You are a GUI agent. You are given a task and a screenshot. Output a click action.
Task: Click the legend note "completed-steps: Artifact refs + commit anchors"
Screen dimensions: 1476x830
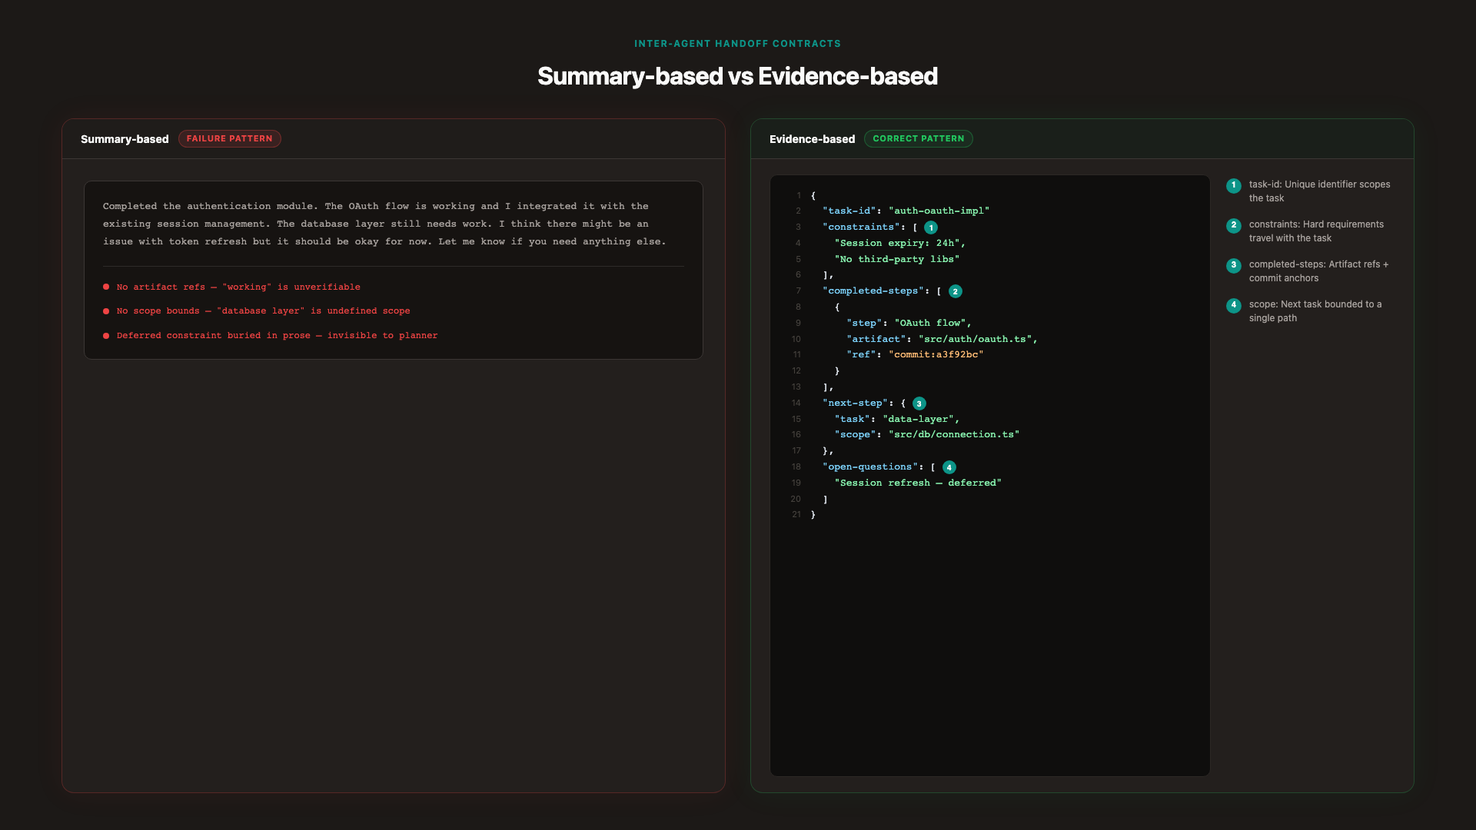pyautogui.click(x=1318, y=271)
